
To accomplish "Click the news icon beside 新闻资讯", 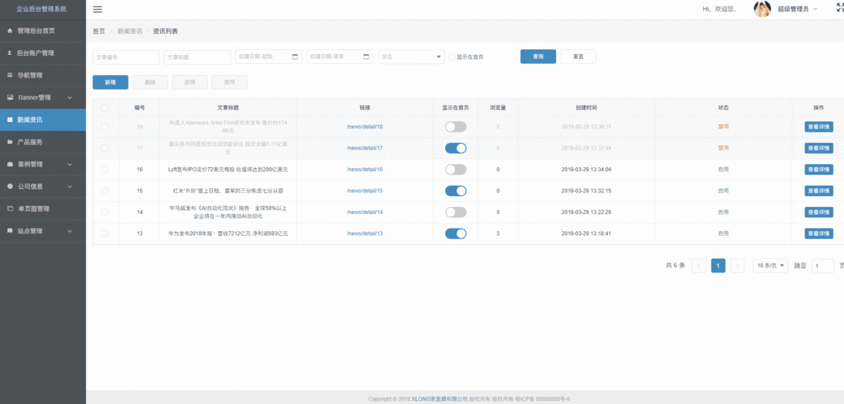I will click(x=10, y=120).
